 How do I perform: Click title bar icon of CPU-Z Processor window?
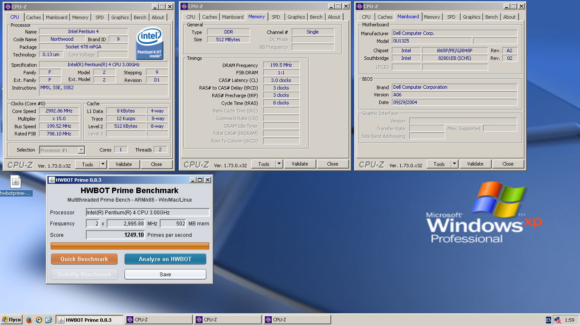[8, 7]
